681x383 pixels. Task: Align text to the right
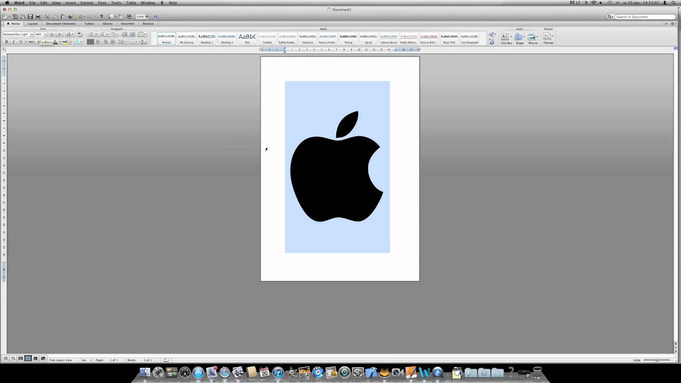[x=105, y=41]
